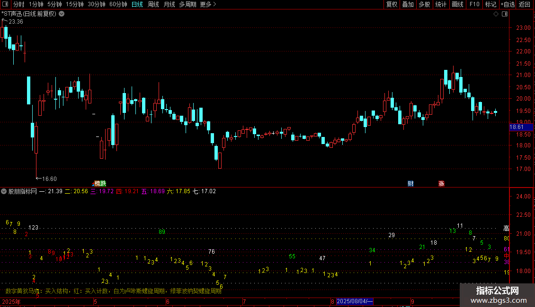Click the white 76 spiral cycle number
This screenshot has height=307, width=535.
pos(212,252)
